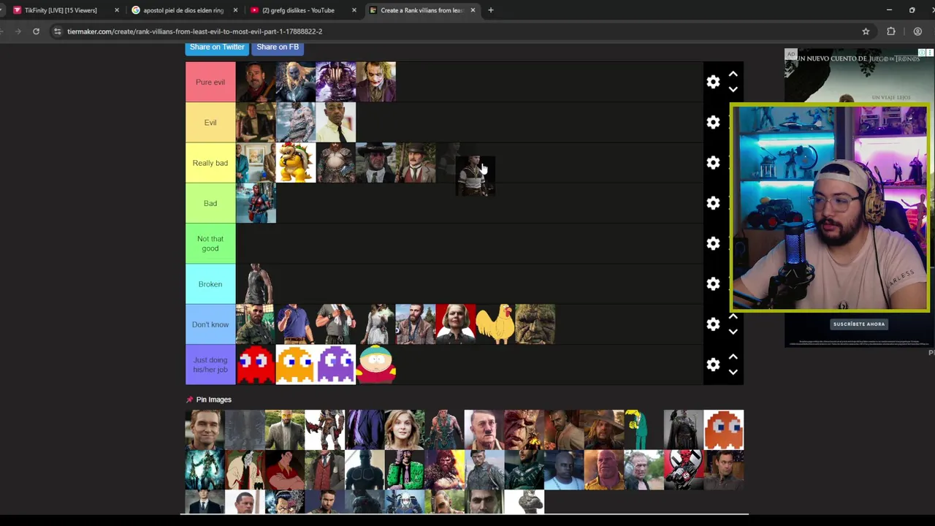
Task: Move Just doing his/her job row up
Action: point(733,357)
